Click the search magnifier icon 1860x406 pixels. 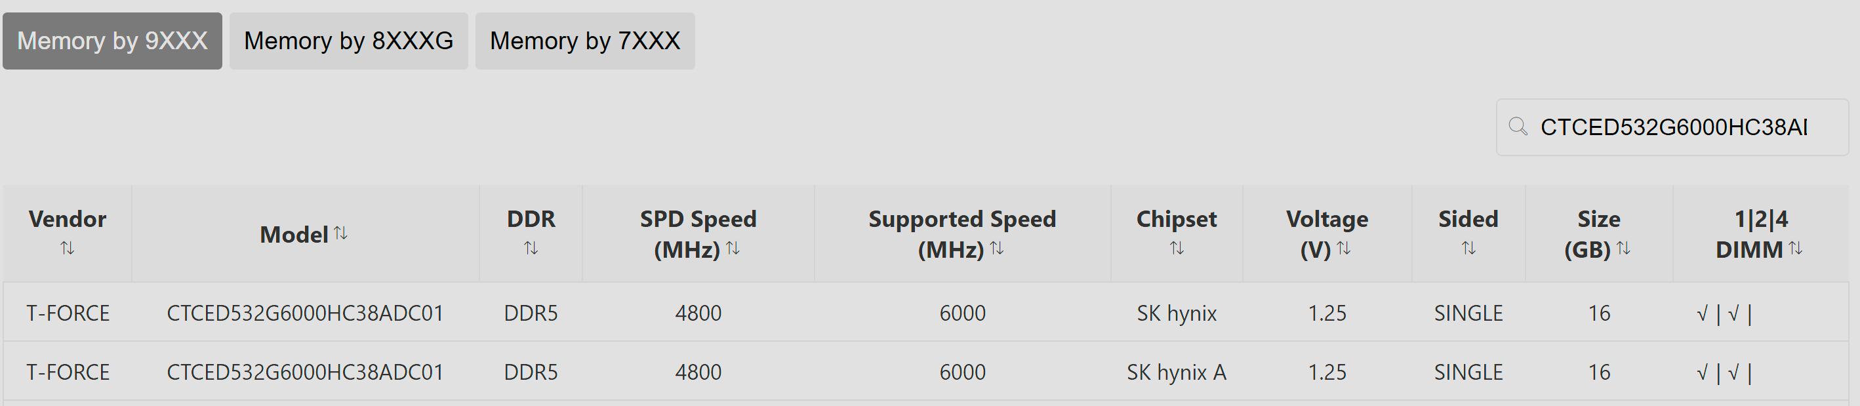pos(1518,127)
